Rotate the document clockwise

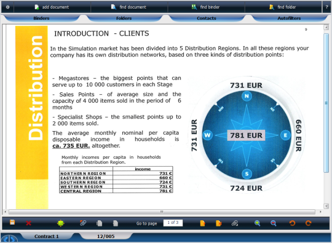(x=308, y=223)
